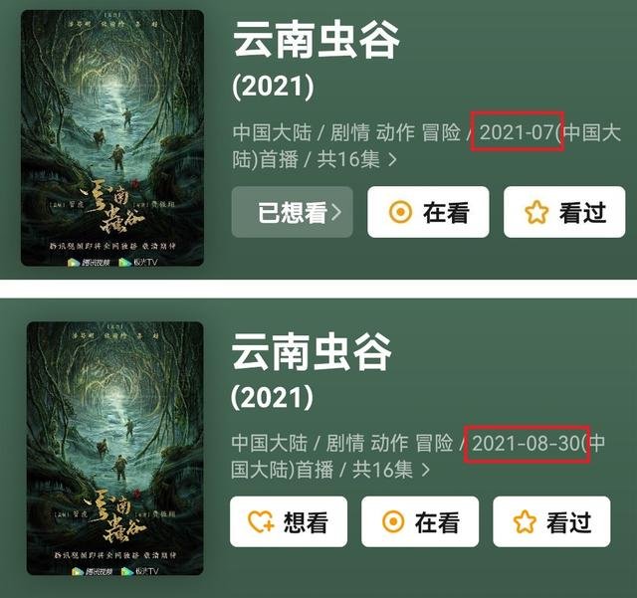The height and width of the screenshot is (598, 637).
Task: Click the star icon on top 看过 button
Action: click(536, 212)
